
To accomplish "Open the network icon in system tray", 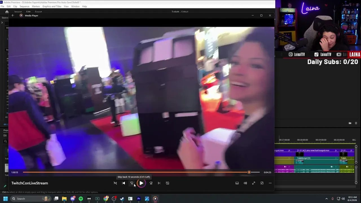I will click(338, 199).
